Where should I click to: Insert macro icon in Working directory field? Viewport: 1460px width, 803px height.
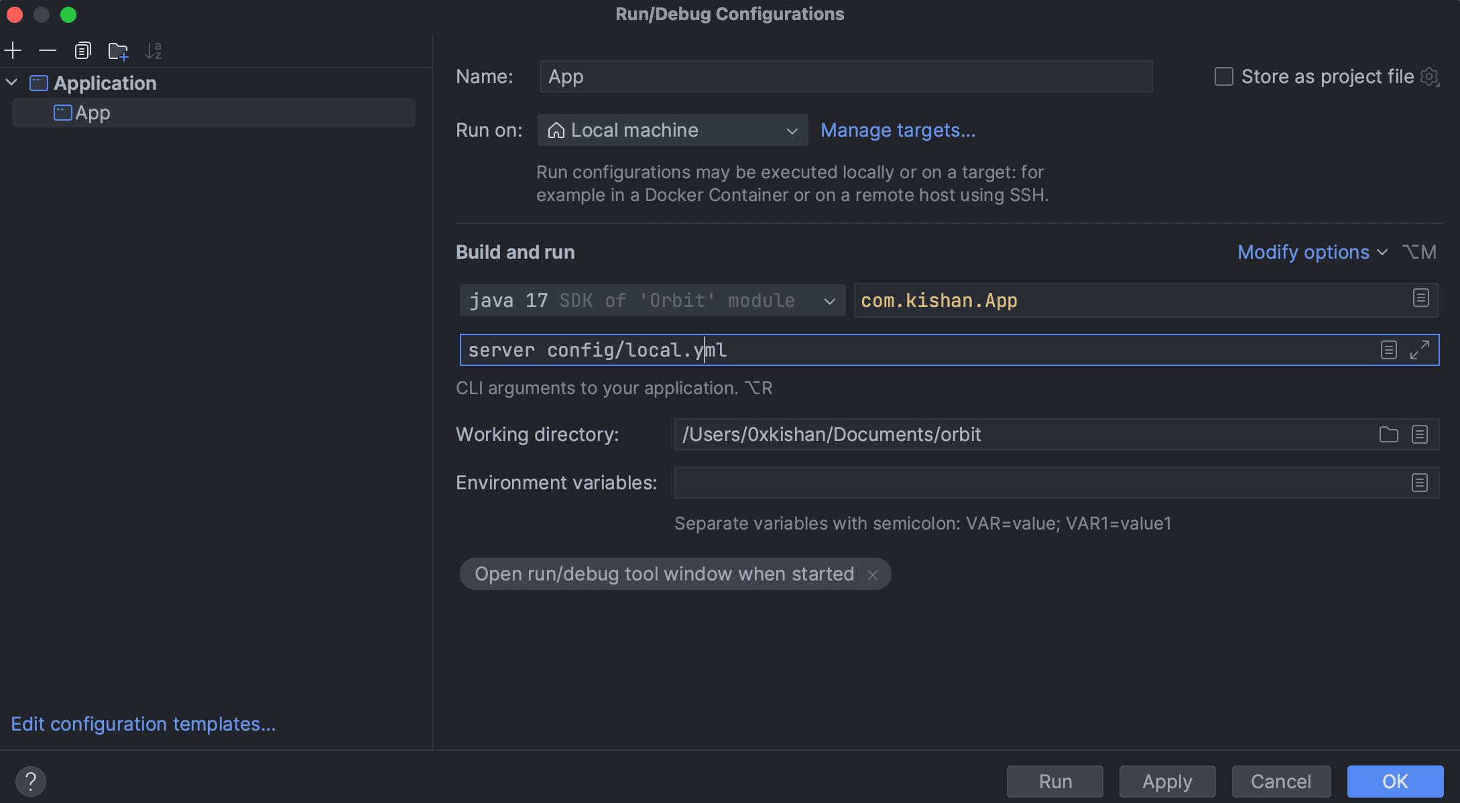[1420, 434]
